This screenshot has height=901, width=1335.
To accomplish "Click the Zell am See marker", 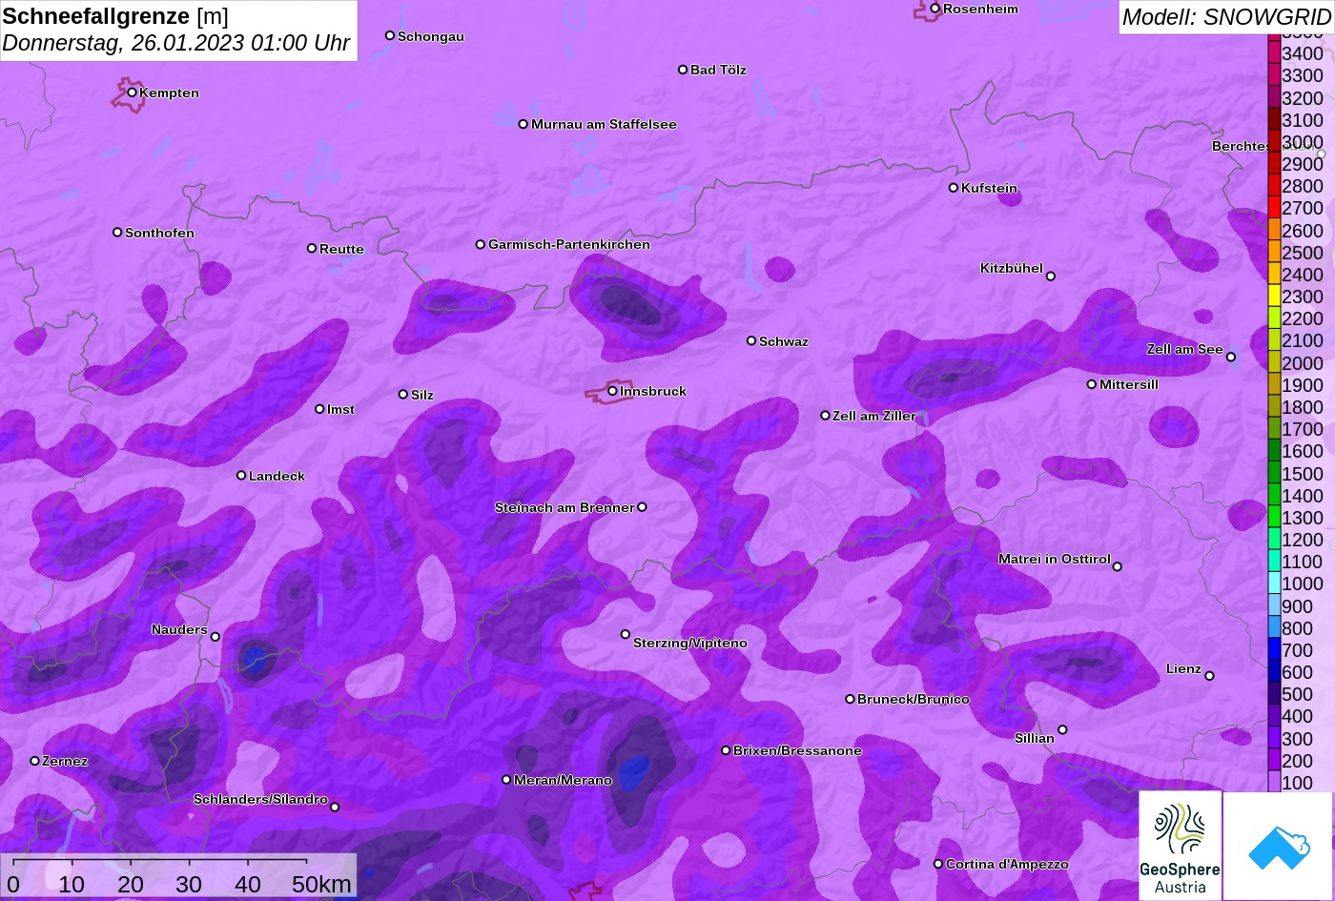I will coord(1230,357).
